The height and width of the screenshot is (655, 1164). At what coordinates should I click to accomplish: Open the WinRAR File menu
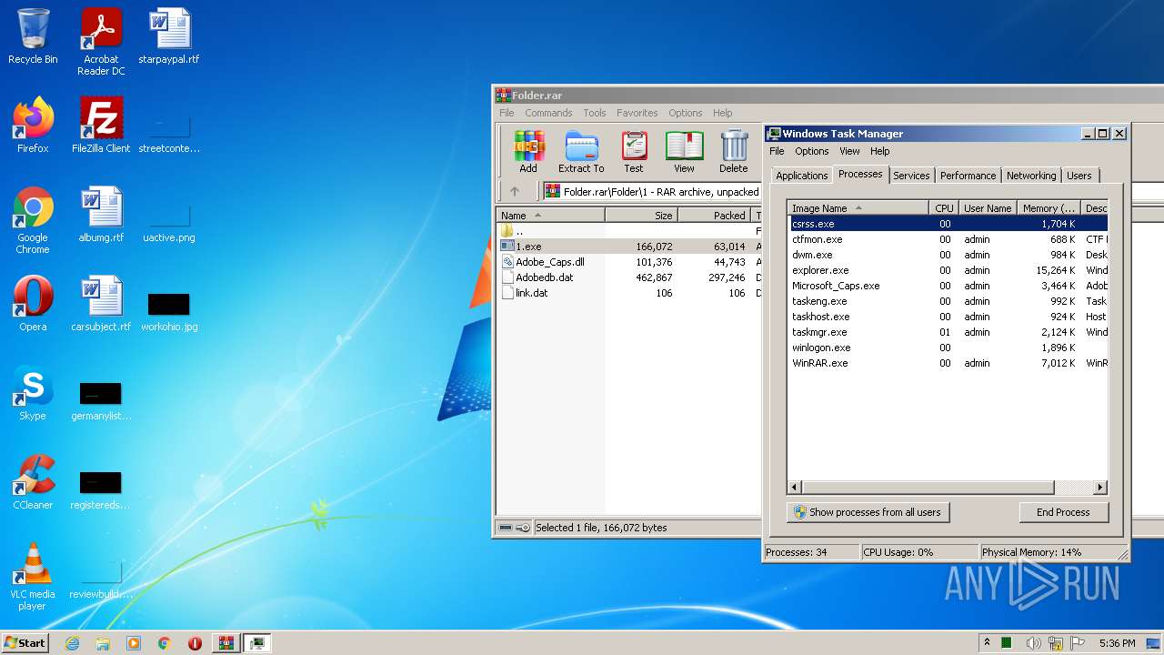coord(507,113)
